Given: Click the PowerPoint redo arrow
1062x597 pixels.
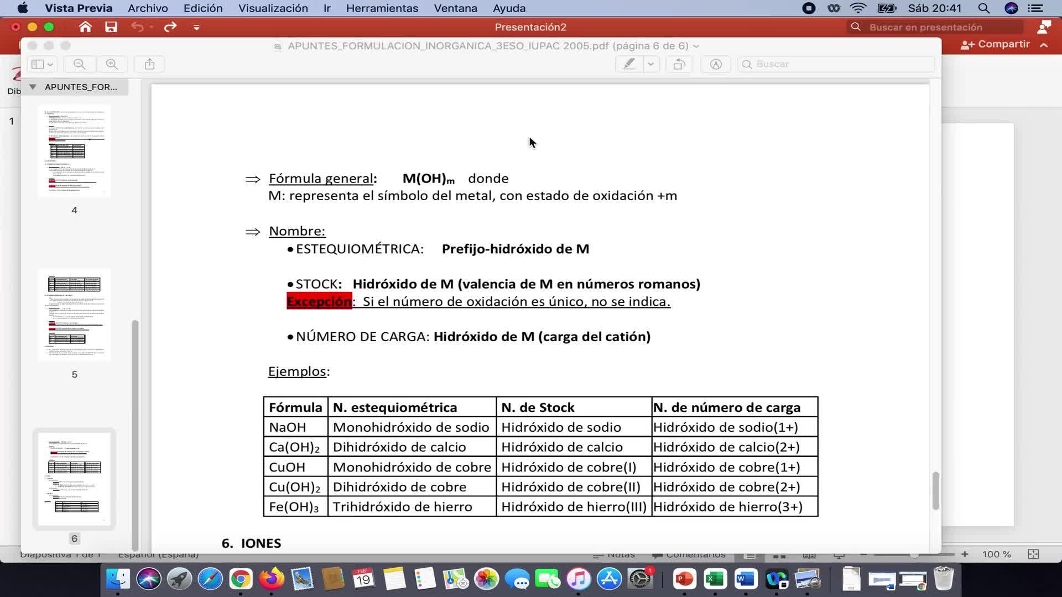Looking at the screenshot, I should pos(170,27).
